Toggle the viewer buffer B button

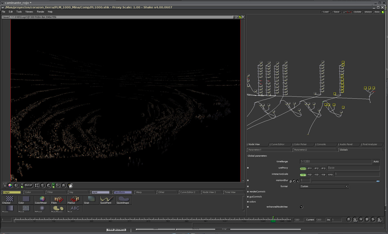click(5, 186)
